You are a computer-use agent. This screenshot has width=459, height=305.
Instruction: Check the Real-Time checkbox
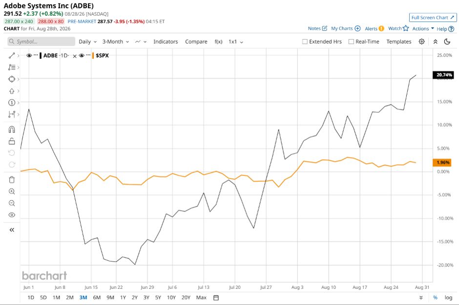(351, 42)
